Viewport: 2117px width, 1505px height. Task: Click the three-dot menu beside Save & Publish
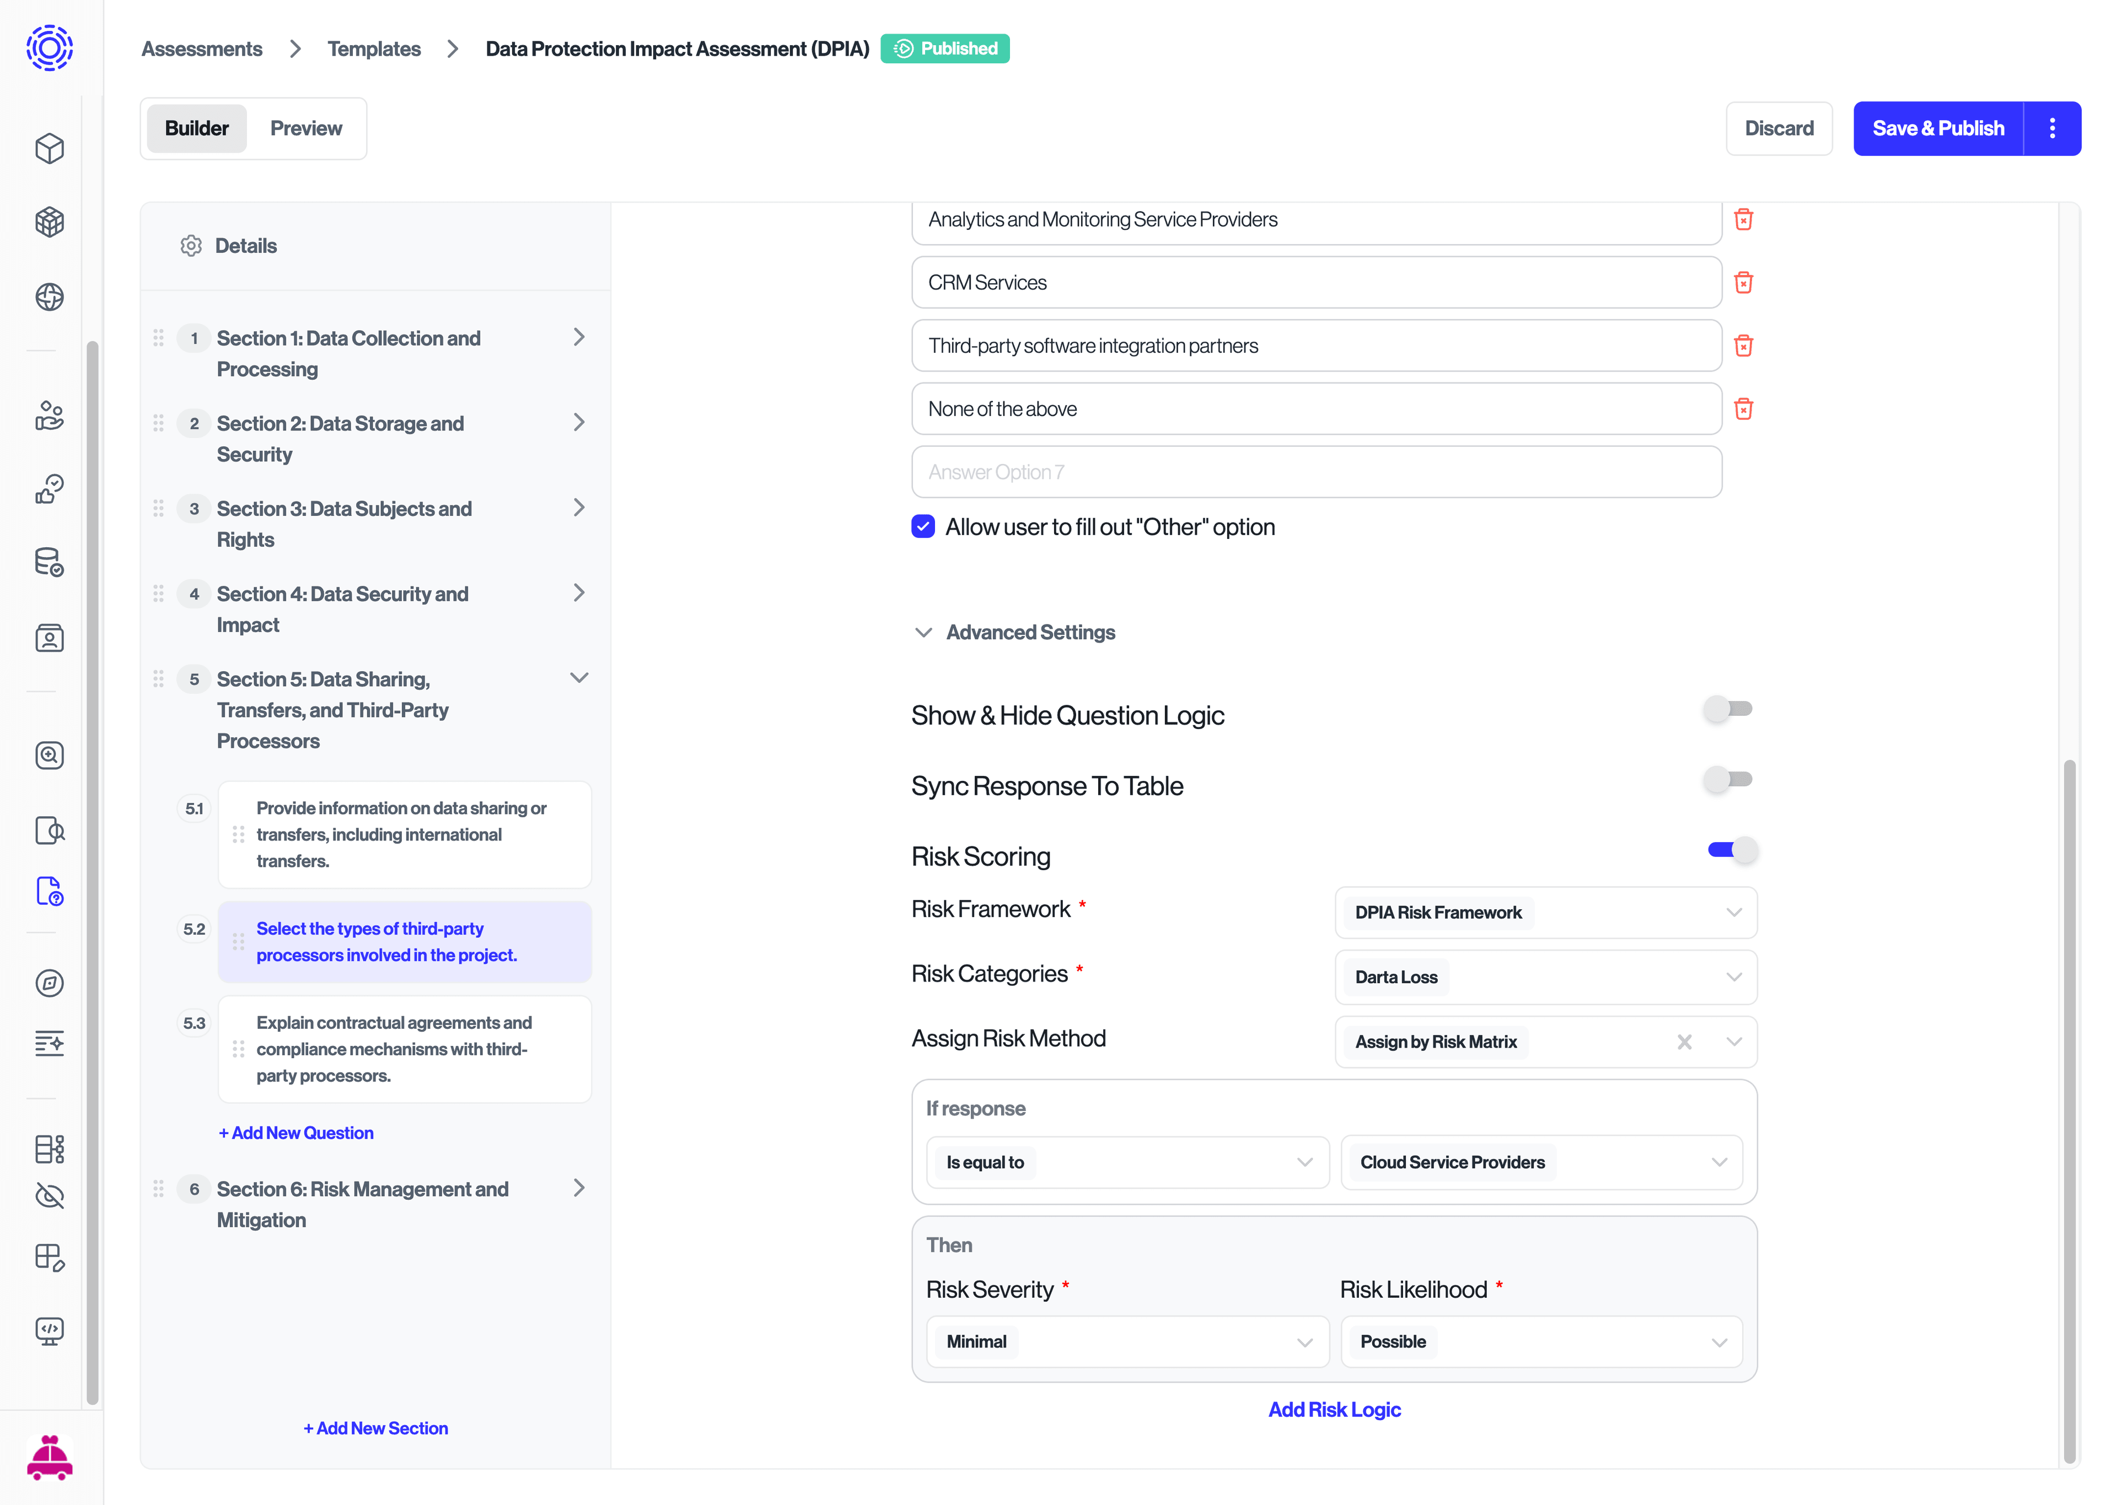(x=2052, y=129)
